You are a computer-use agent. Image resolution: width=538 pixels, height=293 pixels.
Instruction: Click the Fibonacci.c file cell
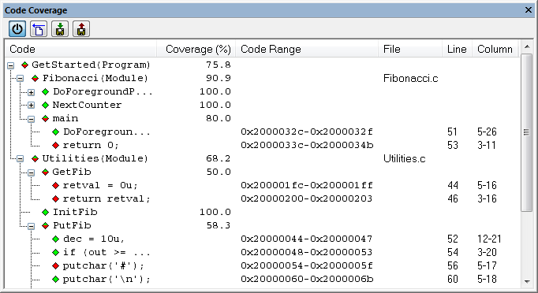click(x=411, y=79)
